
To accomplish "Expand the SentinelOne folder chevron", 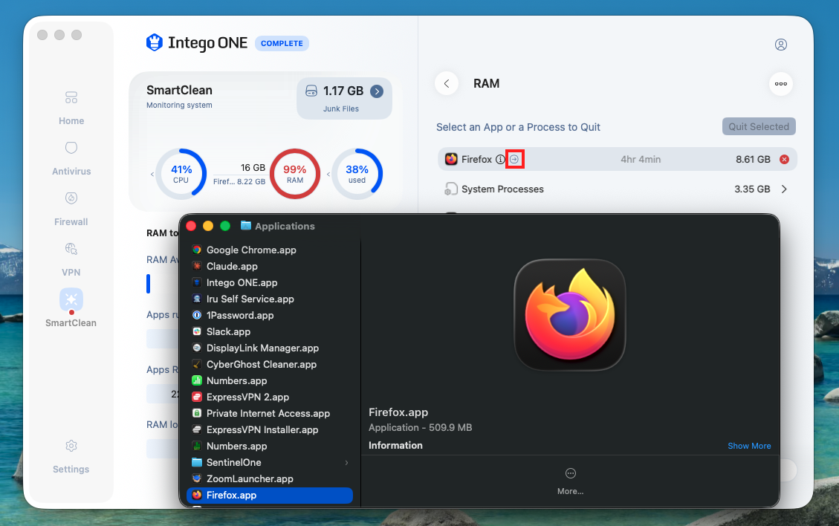I will (347, 462).
